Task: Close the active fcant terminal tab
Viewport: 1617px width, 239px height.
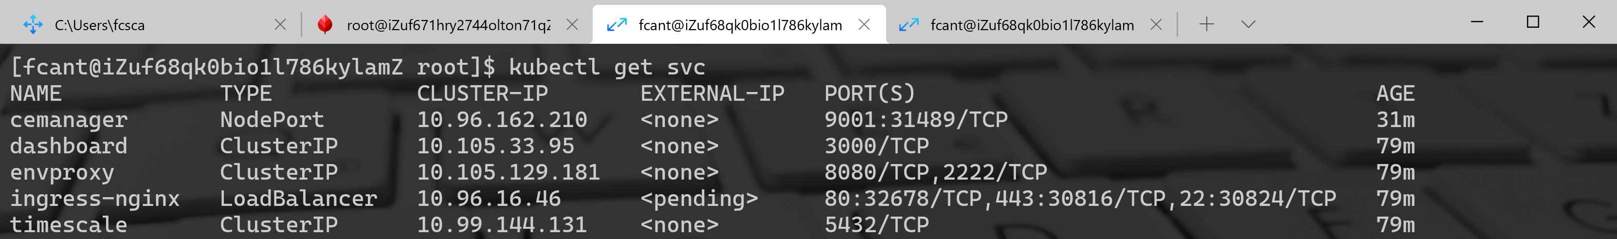Action: pos(864,24)
